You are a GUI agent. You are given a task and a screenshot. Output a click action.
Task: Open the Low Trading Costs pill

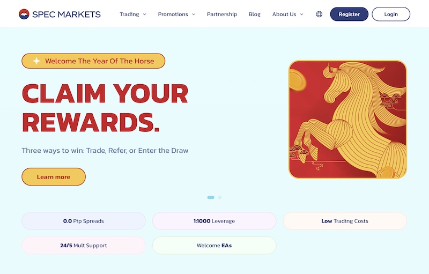point(345,221)
